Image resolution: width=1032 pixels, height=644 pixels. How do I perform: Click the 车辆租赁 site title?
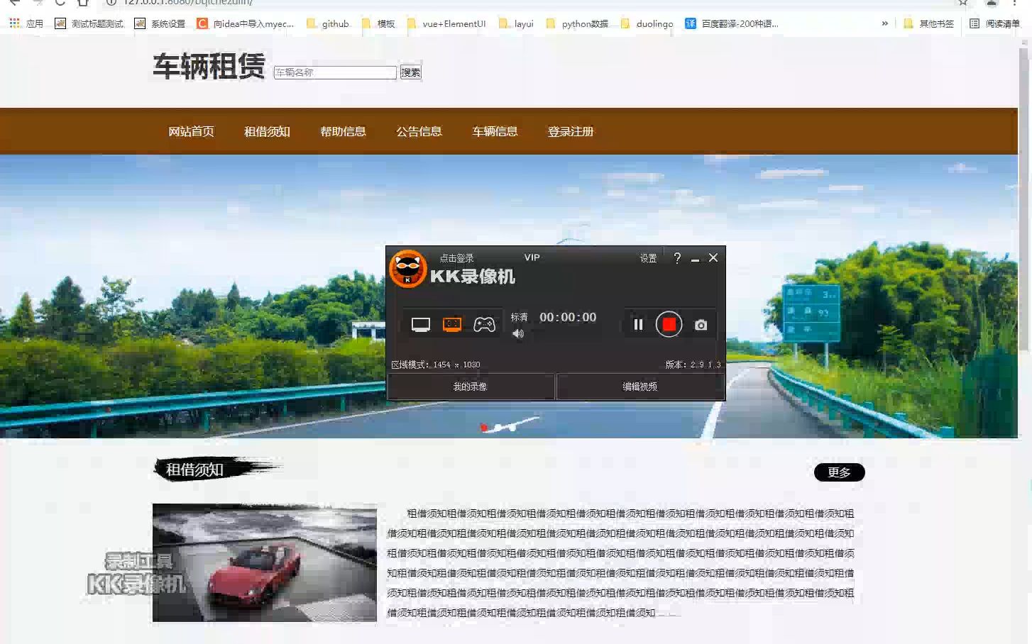tap(209, 67)
